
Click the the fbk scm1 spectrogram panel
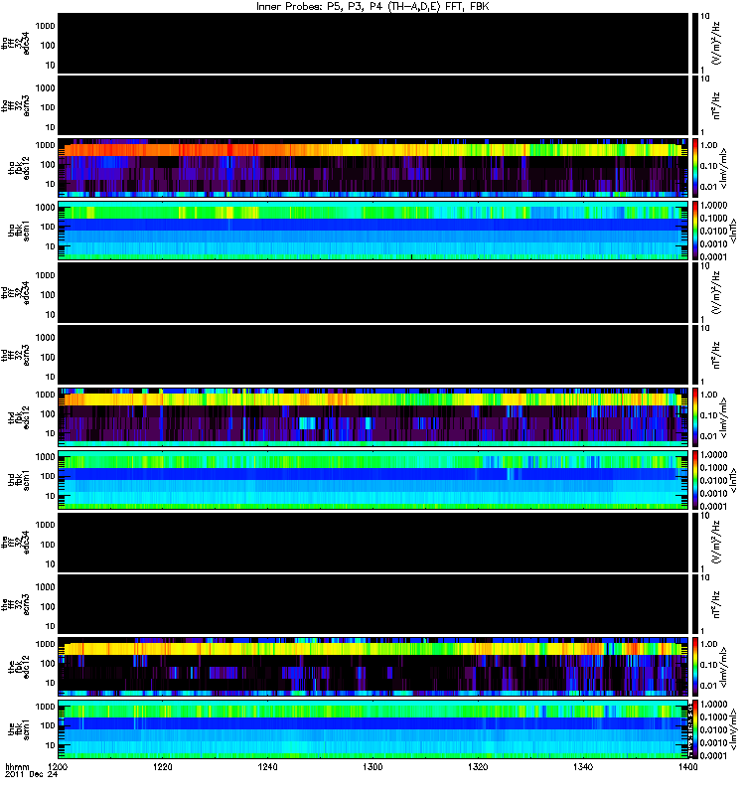373,729
